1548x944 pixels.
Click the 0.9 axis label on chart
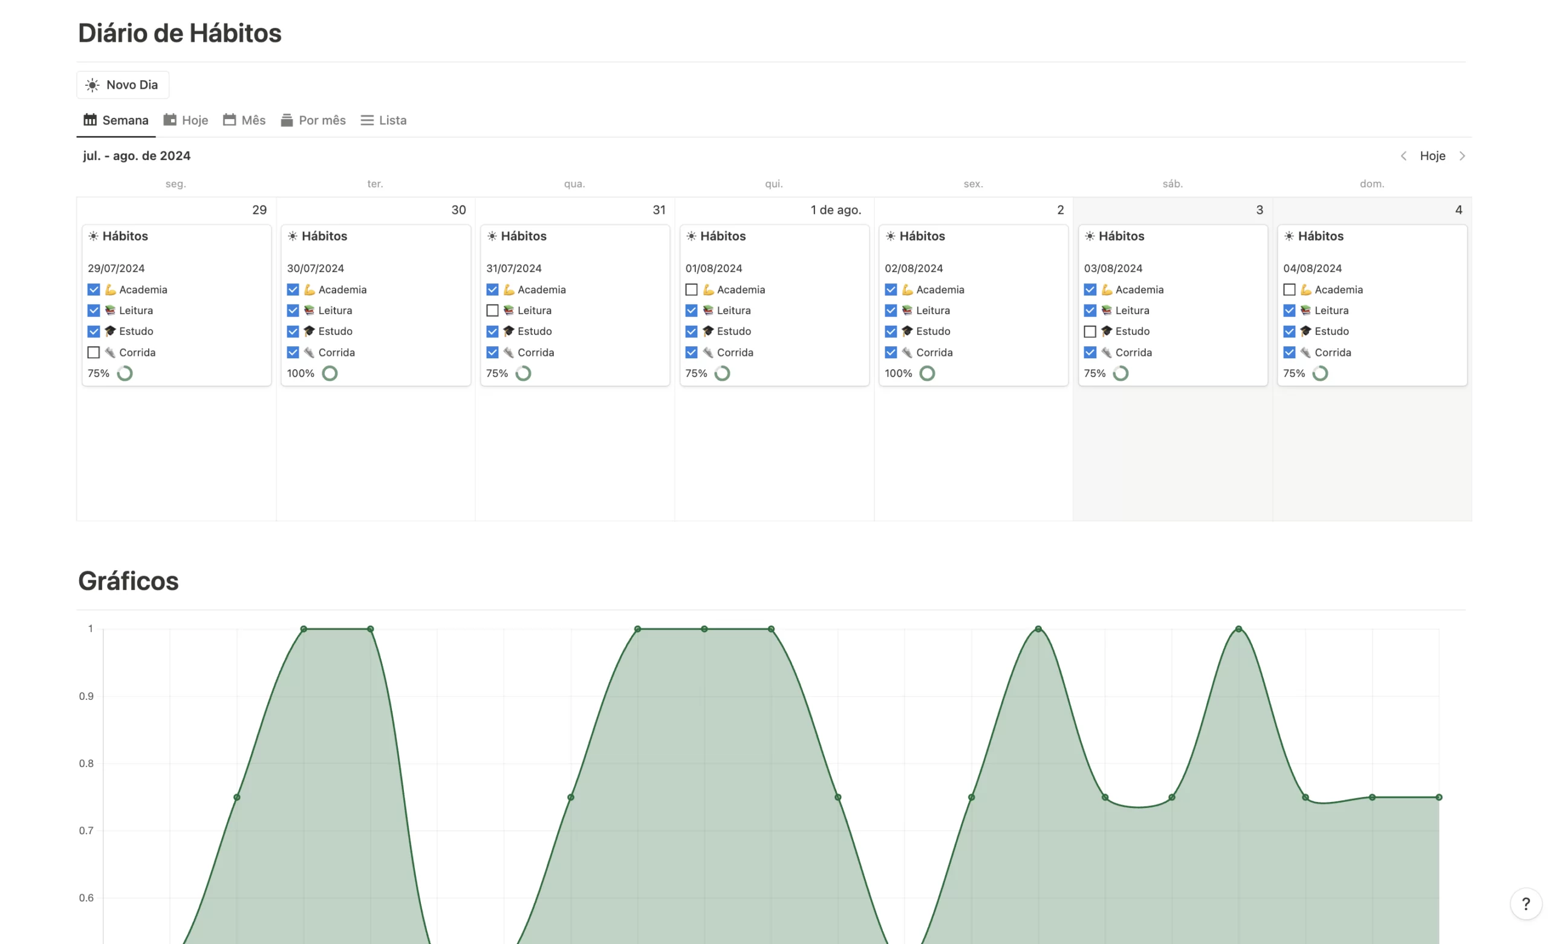[x=86, y=696]
